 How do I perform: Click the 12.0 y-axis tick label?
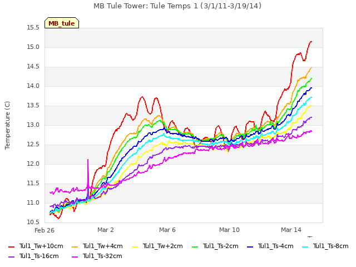(x=33, y=164)
